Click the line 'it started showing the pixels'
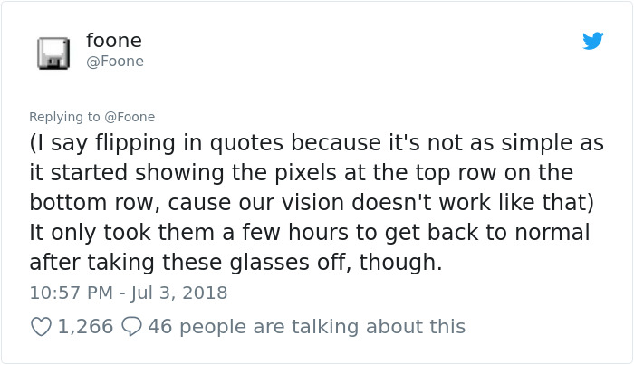The width and height of the screenshot is (634, 365). 302,173
